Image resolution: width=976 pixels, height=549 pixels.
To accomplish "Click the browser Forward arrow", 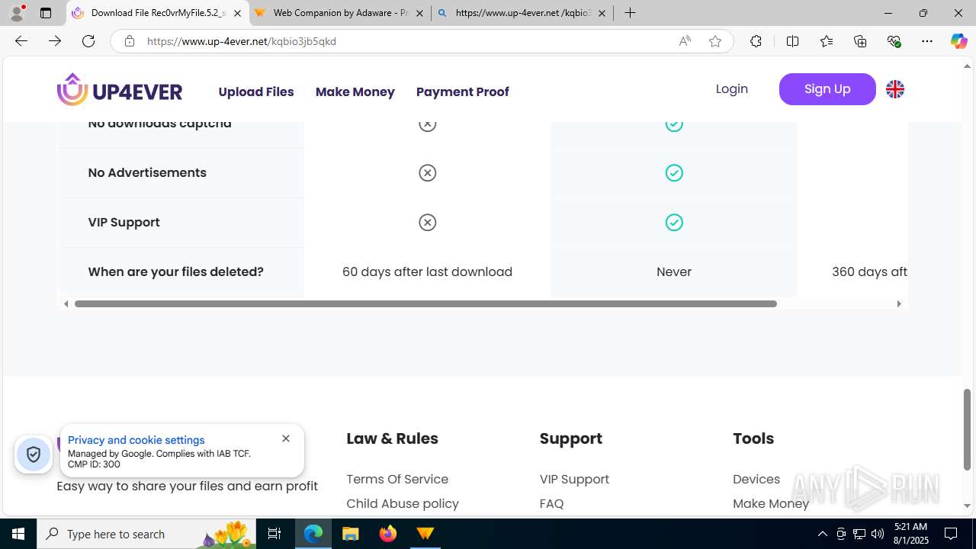I will click(x=55, y=41).
